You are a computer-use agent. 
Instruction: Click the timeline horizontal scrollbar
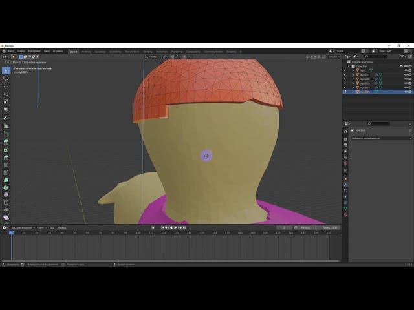point(171,261)
